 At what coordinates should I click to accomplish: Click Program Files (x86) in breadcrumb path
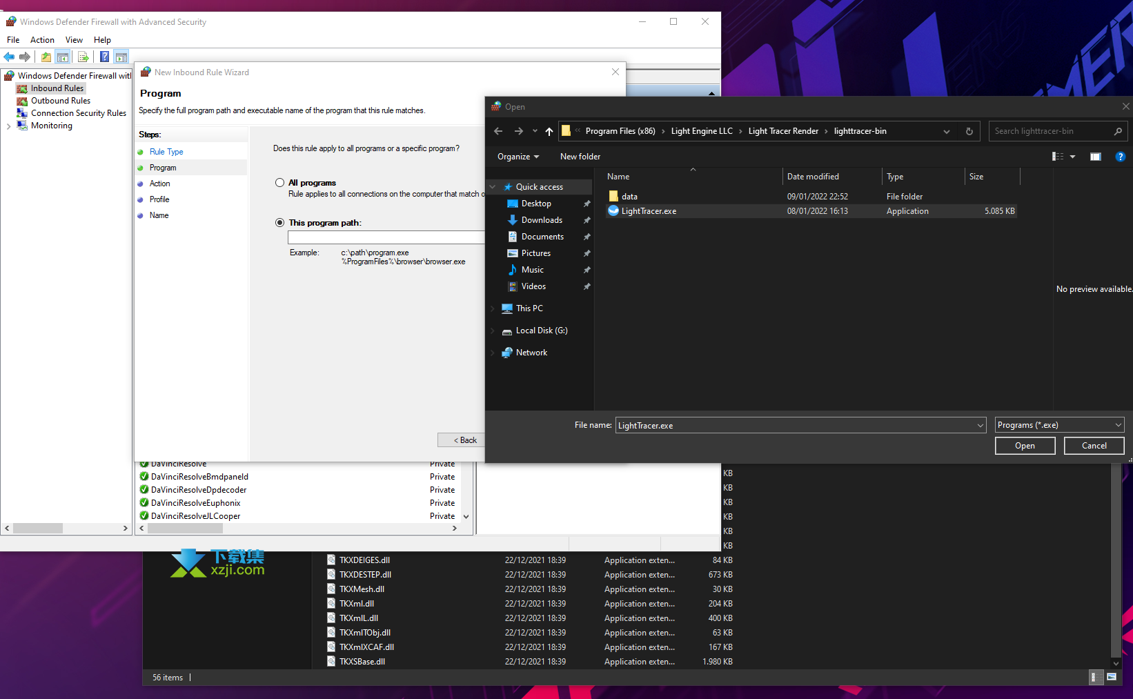coord(620,131)
